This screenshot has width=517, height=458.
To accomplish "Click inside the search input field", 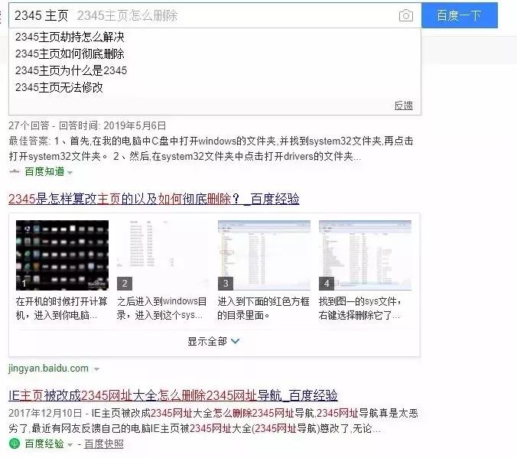I will pyautogui.click(x=229, y=15).
